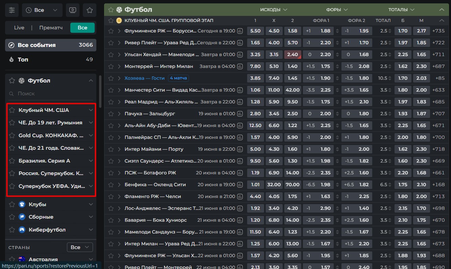Image resolution: width=451 pixels, height=269 pixels.
Task: Collapse the Футбол table with top-right chevron
Action: point(442,9)
